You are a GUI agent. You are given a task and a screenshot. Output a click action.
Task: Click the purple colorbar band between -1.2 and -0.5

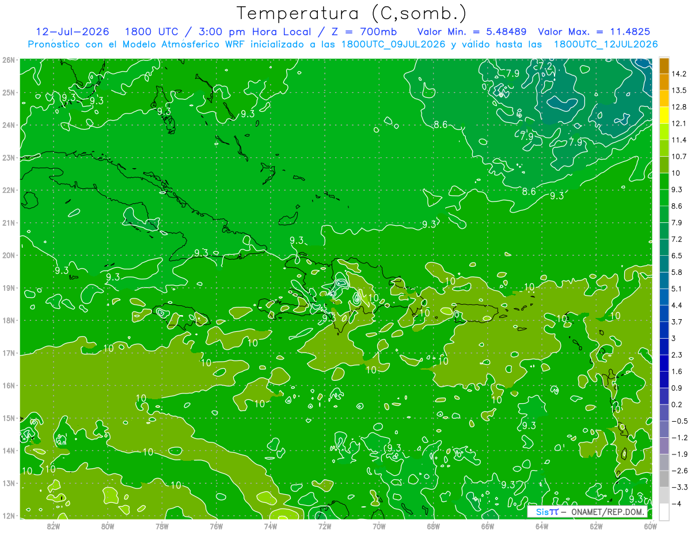point(665,429)
